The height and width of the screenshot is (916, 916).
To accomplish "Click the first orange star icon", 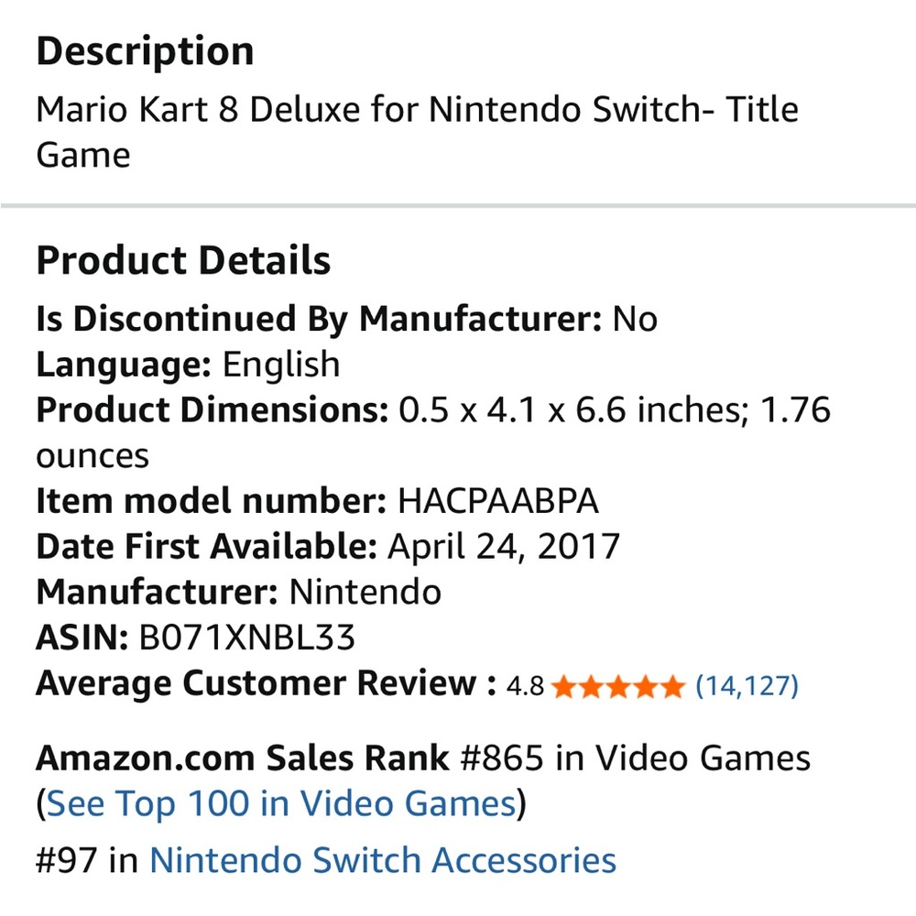I will click(x=565, y=686).
